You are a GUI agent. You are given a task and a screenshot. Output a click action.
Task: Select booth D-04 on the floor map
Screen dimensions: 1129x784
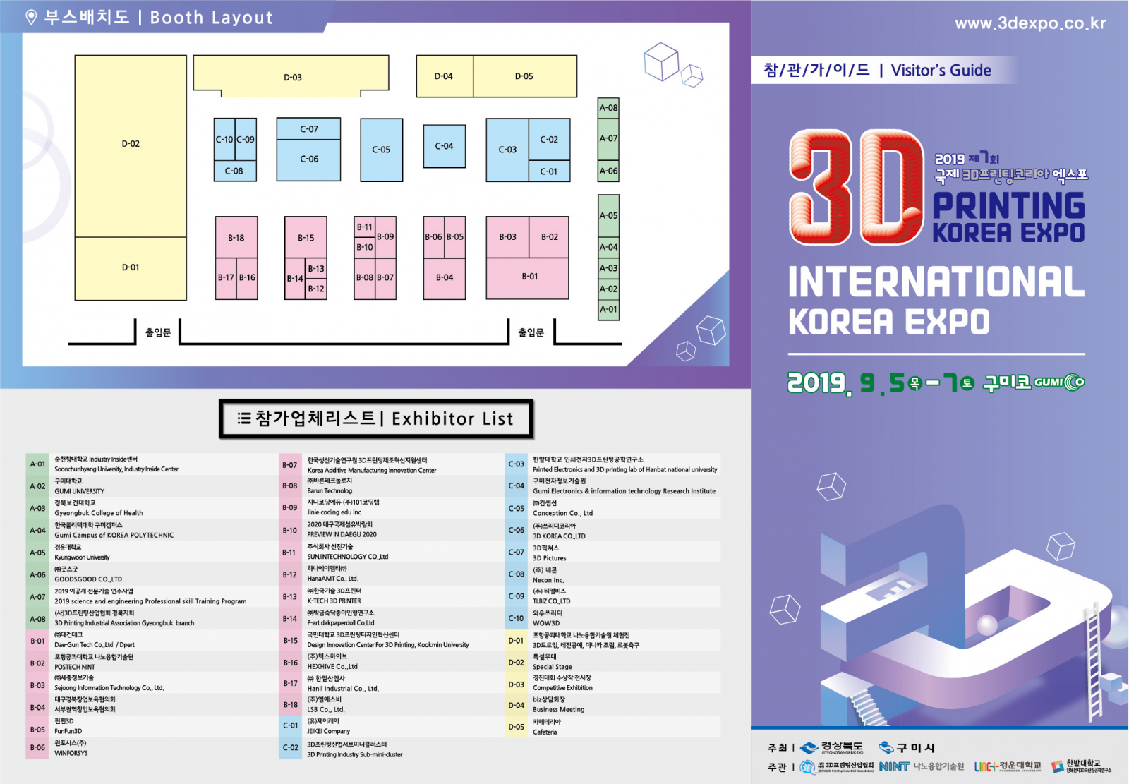tap(444, 76)
